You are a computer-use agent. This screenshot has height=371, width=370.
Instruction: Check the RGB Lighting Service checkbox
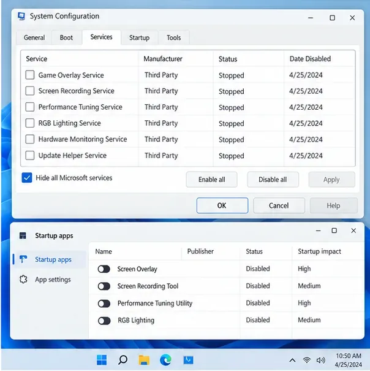(x=30, y=123)
